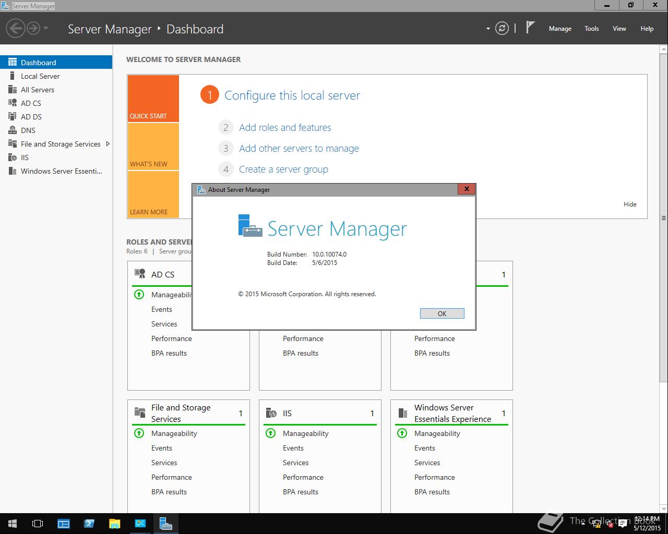
Task: Click Manageability in AD CS tile
Action: tap(171, 295)
